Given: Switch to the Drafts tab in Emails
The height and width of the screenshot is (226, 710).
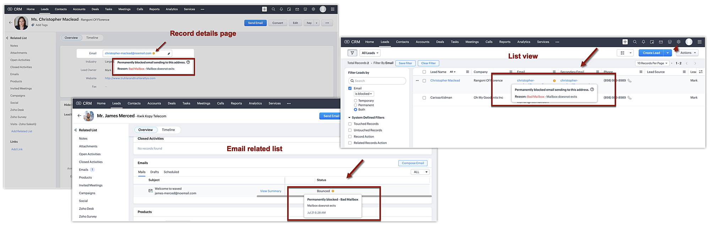Looking at the screenshot, I should pyautogui.click(x=154, y=172).
